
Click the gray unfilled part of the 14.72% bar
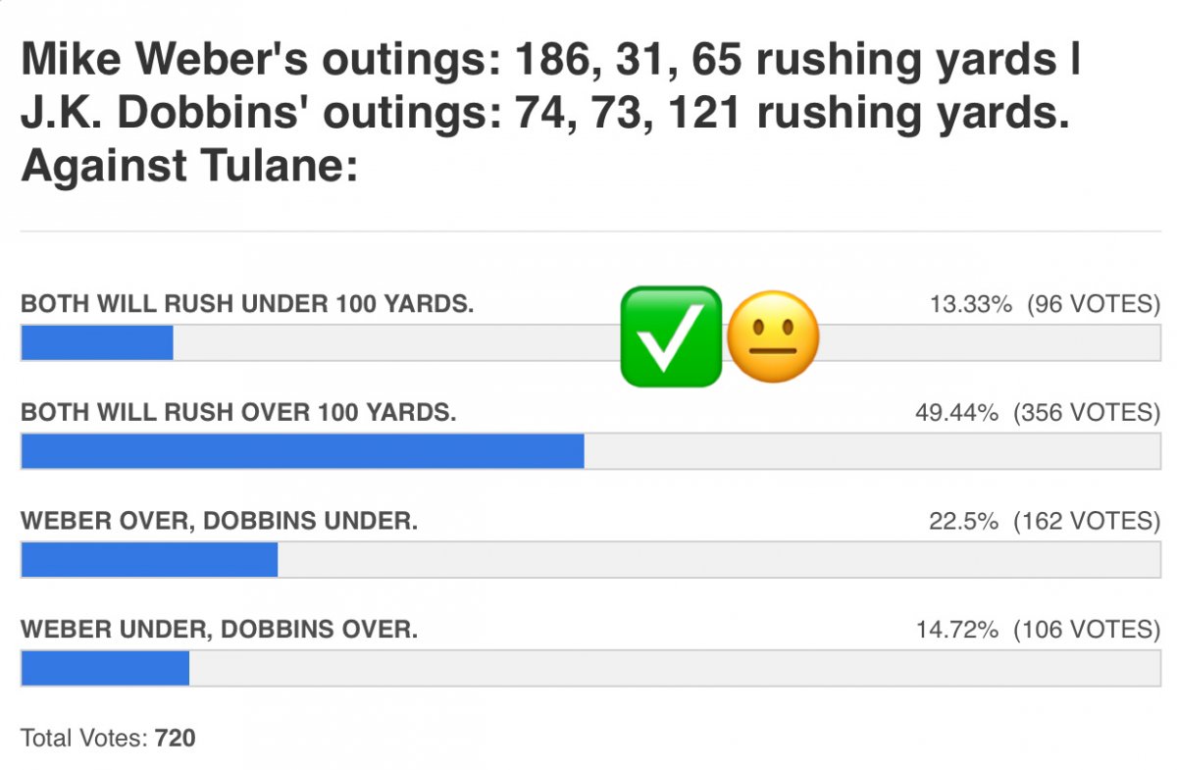pos(673,668)
